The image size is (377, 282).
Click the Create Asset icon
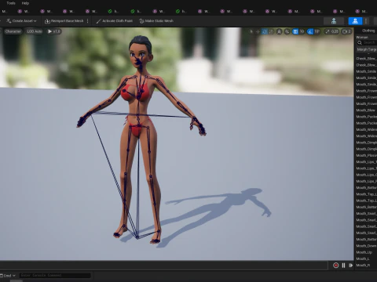coord(9,21)
